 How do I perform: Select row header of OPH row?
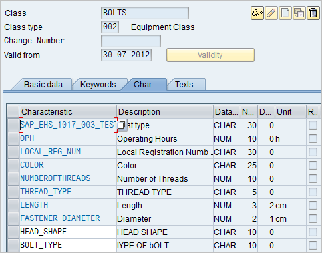click(x=13, y=139)
